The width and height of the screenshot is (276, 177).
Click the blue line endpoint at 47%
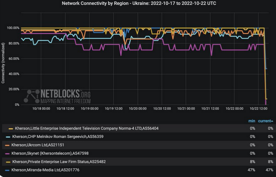pos(266,69)
